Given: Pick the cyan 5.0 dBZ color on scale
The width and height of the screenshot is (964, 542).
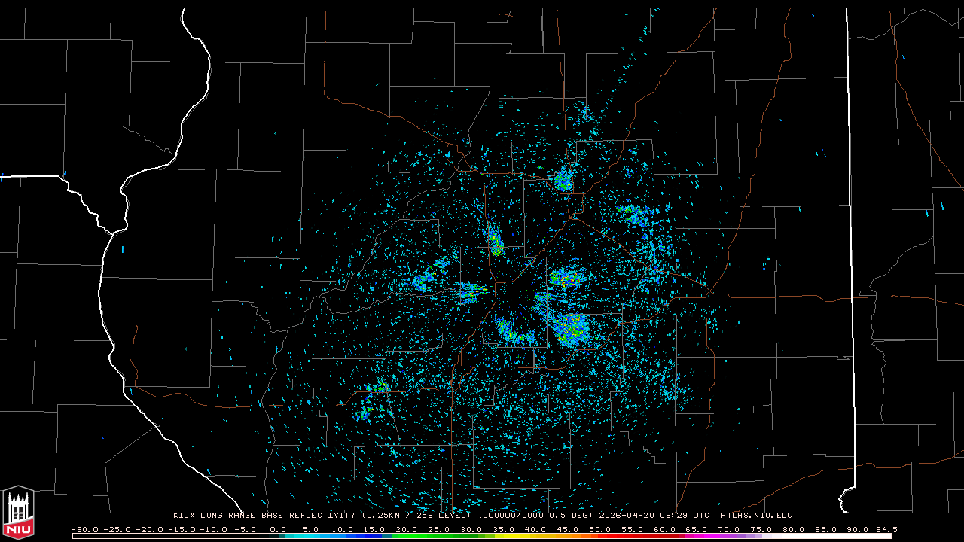Looking at the screenshot, I should click(x=310, y=536).
